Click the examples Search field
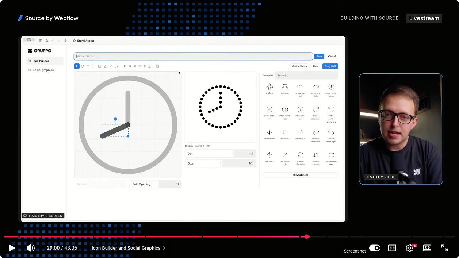 [306, 75]
